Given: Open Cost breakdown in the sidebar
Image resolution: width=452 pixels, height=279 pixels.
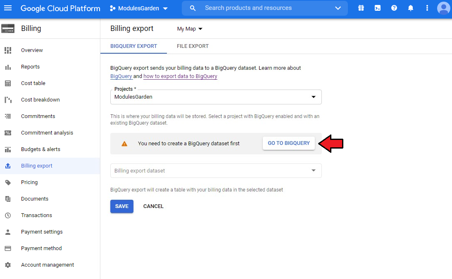Looking at the screenshot, I should click(40, 99).
